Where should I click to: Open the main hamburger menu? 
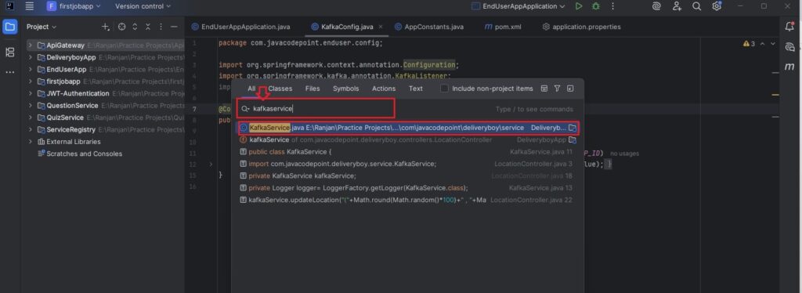[x=30, y=6]
